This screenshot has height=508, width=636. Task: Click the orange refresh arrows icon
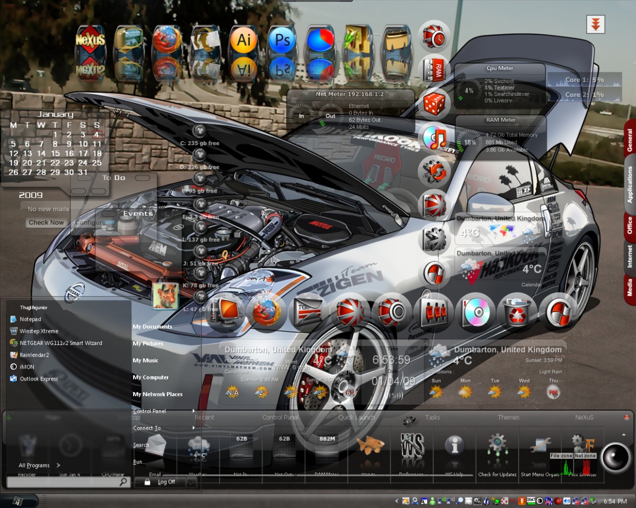434,171
